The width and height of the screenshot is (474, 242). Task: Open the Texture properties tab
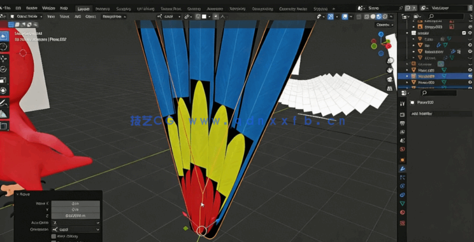pos(403,223)
